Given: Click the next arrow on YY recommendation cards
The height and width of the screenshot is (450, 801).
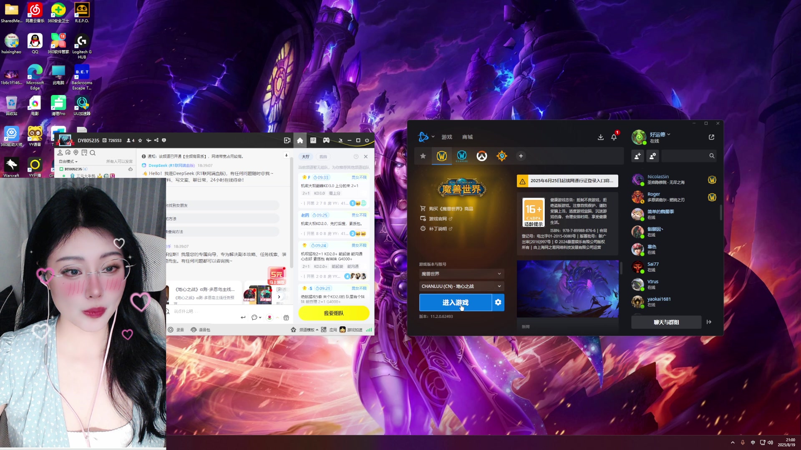Looking at the screenshot, I should point(279,297).
